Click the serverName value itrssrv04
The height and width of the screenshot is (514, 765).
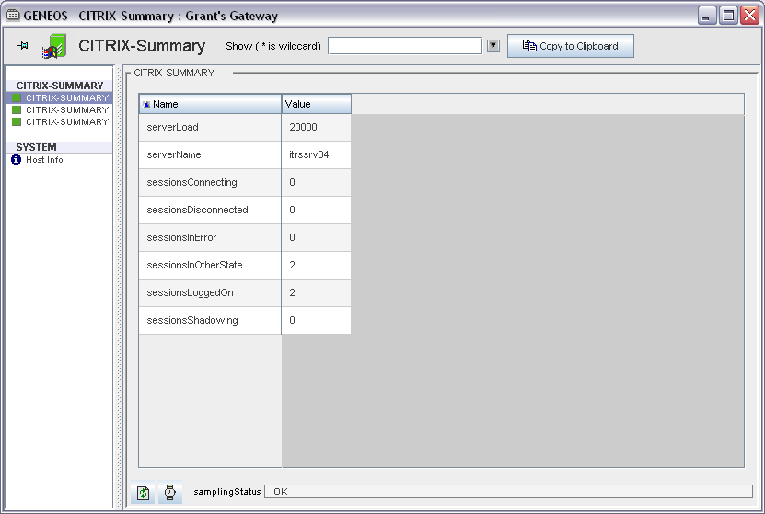309,155
